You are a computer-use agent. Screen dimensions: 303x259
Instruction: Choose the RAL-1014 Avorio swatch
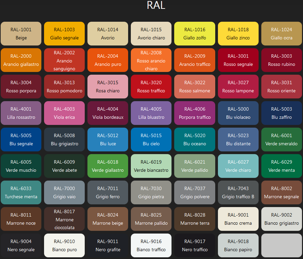coord(108,34)
